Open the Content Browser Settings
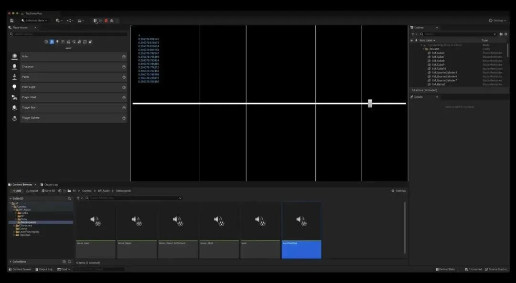This screenshot has width=516, height=283. (x=398, y=191)
